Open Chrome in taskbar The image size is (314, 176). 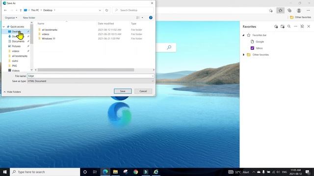135,172
